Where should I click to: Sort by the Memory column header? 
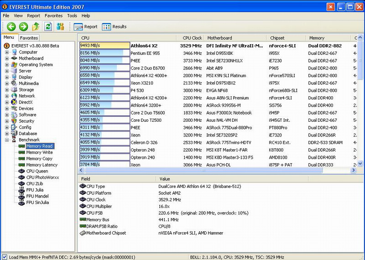(328, 38)
